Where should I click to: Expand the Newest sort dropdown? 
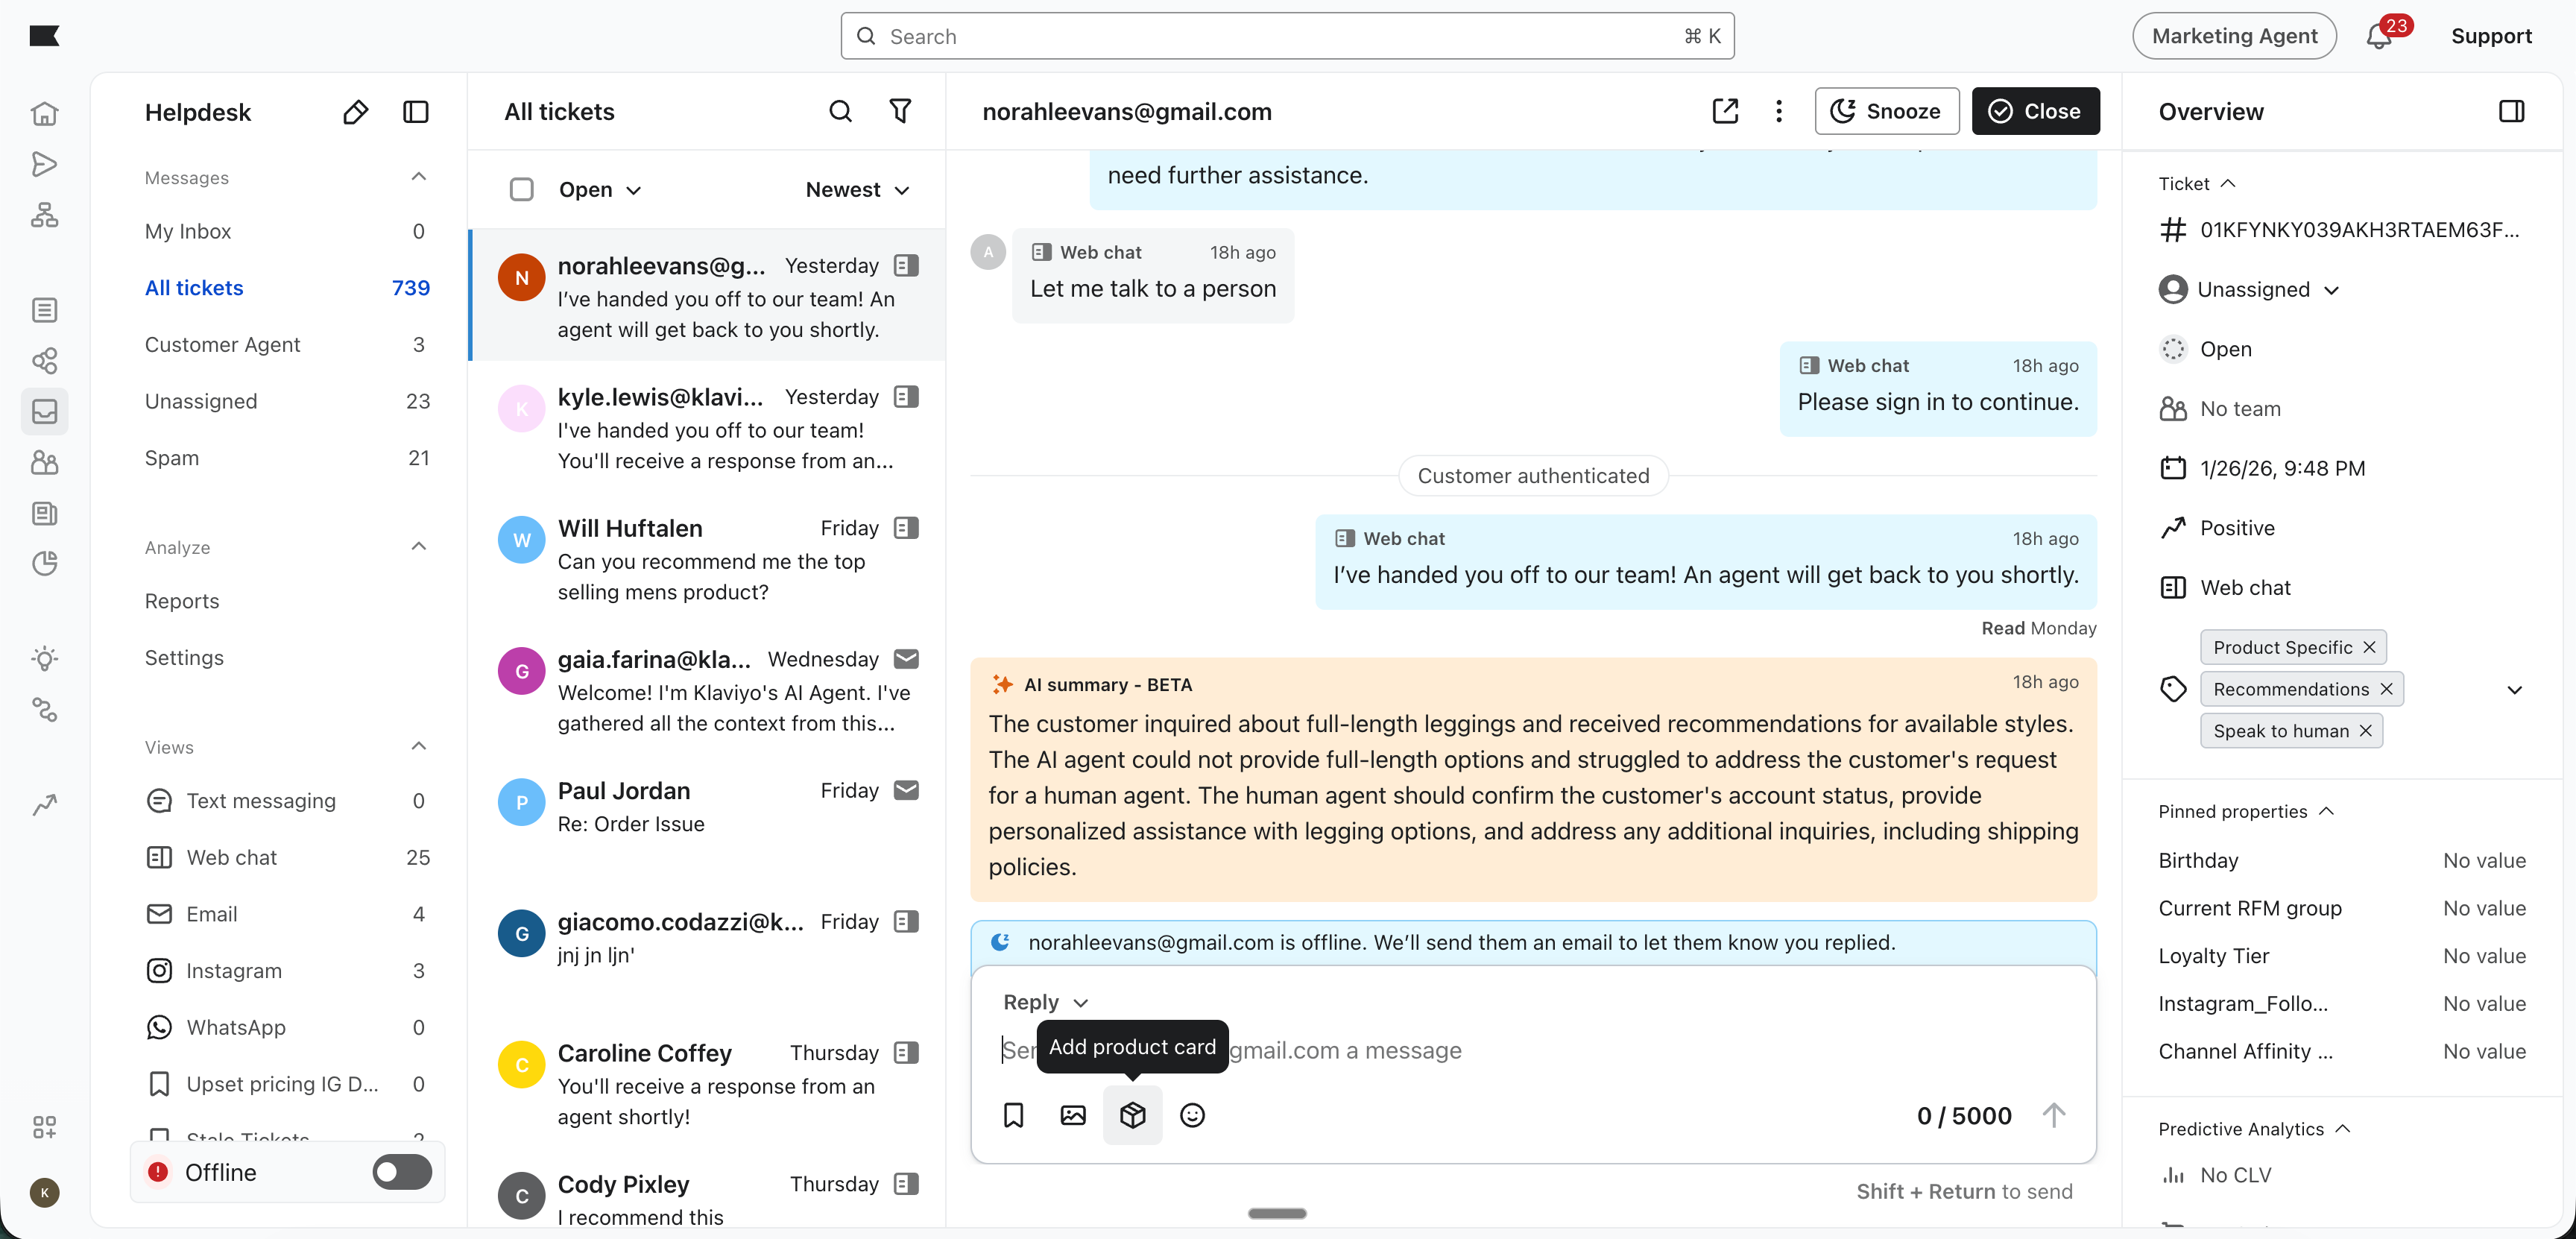click(x=857, y=189)
